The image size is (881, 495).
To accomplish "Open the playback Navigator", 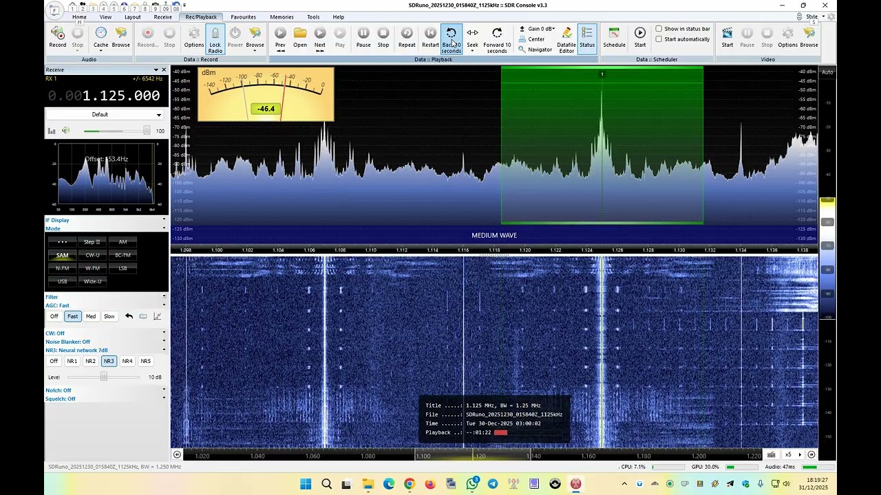I will 535,49.
